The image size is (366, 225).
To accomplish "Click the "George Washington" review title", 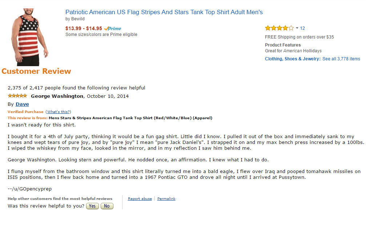I will pyautogui.click(x=57, y=96).
